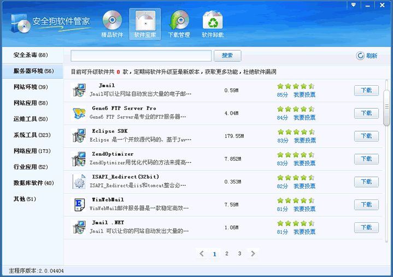
Task: Click the WinWebMail application icon
Action: tap(79, 205)
